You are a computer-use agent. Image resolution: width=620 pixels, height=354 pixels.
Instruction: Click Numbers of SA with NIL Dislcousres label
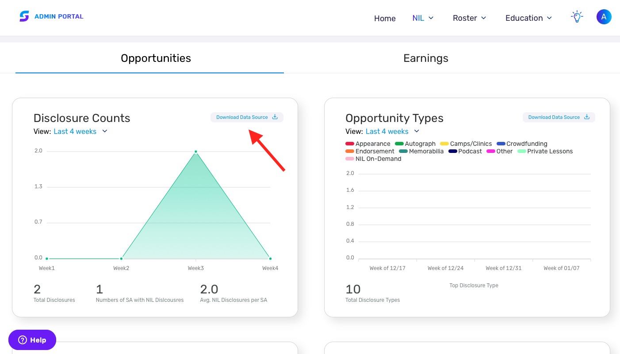[140, 300]
